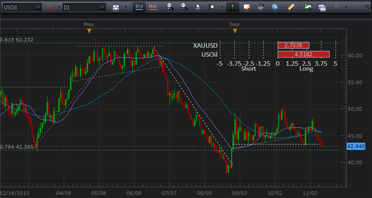Viewport: 372px width, 198px height.
Task: Click the chart type icon
Action: click(x=116, y=7)
